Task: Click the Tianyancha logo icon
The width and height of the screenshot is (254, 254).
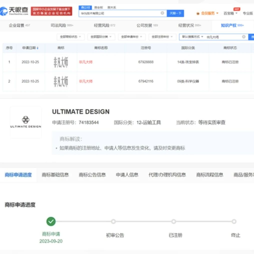Action: pyautogui.click(x=4, y=11)
